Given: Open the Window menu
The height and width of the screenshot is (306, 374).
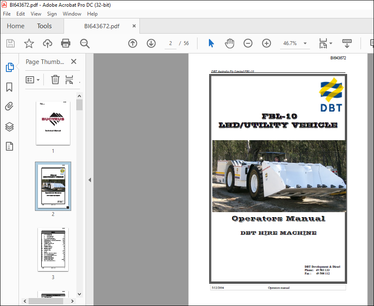Looking at the screenshot, I should [72, 14].
